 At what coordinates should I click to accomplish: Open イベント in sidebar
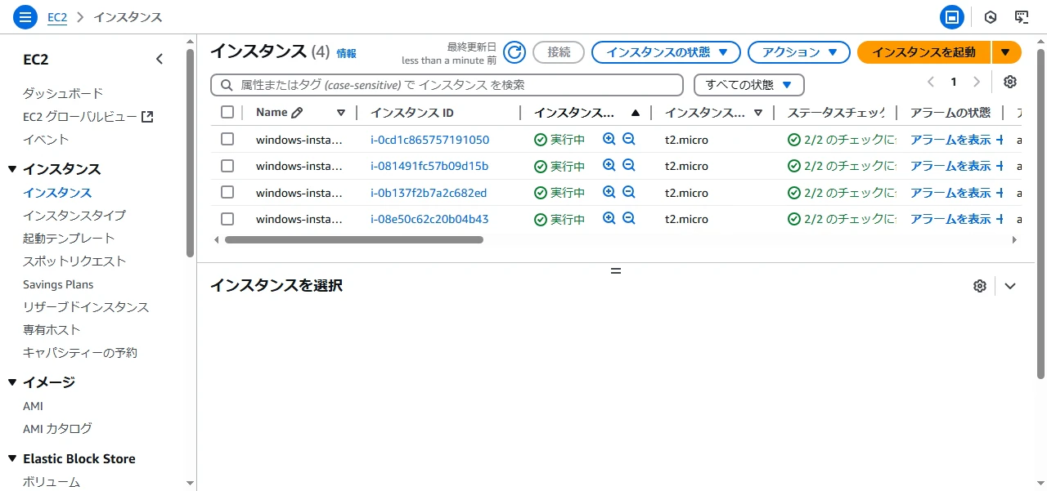[x=46, y=140]
